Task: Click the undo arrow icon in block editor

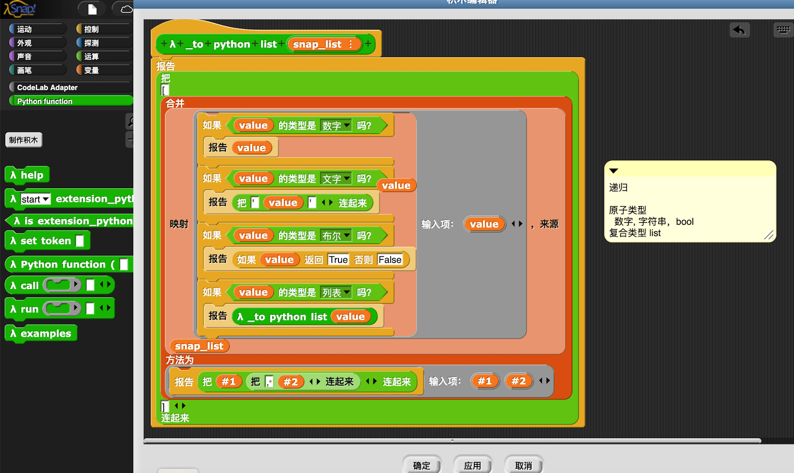Action: [x=739, y=30]
